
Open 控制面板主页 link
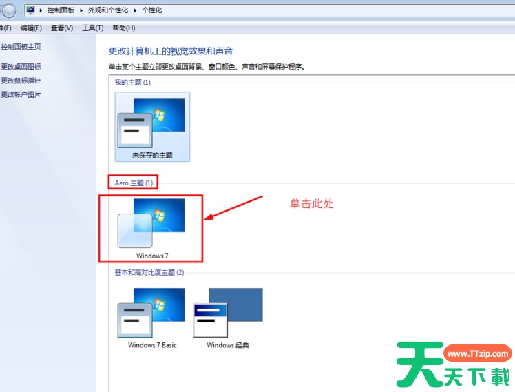21,47
